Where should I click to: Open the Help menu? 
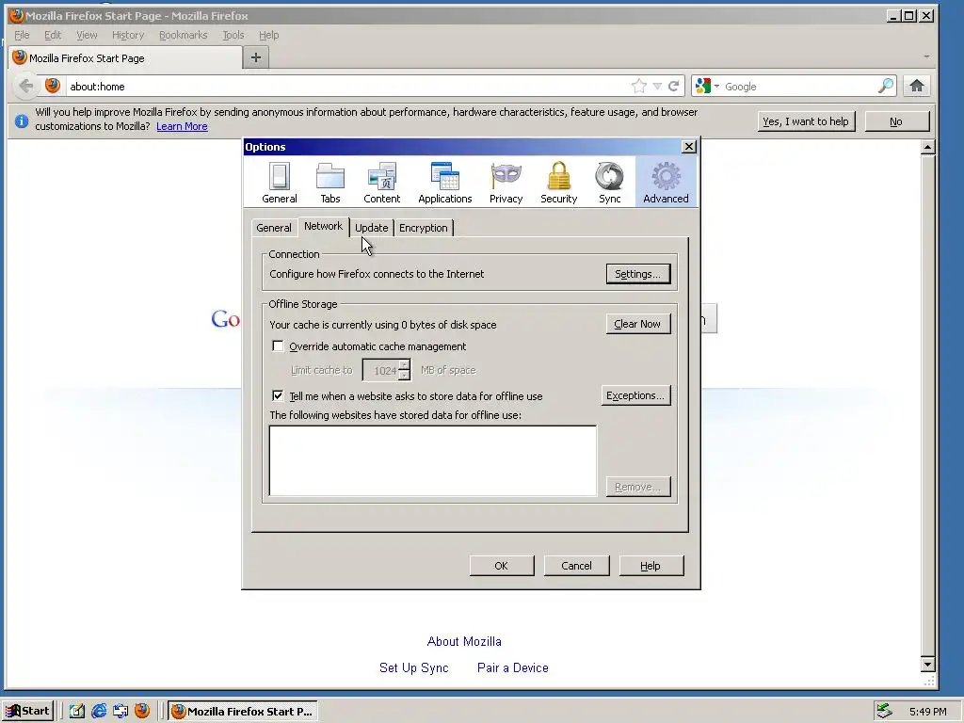pyautogui.click(x=268, y=35)
